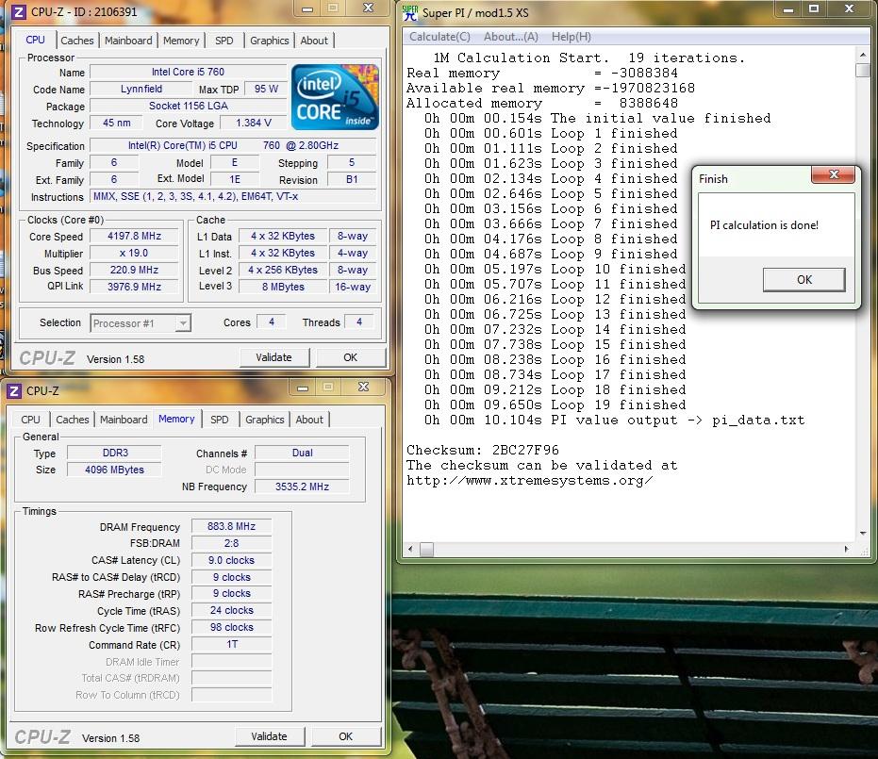878x759 pixels.
Task: Click the memory Size value 4096 MBytes
Action: 114,470
